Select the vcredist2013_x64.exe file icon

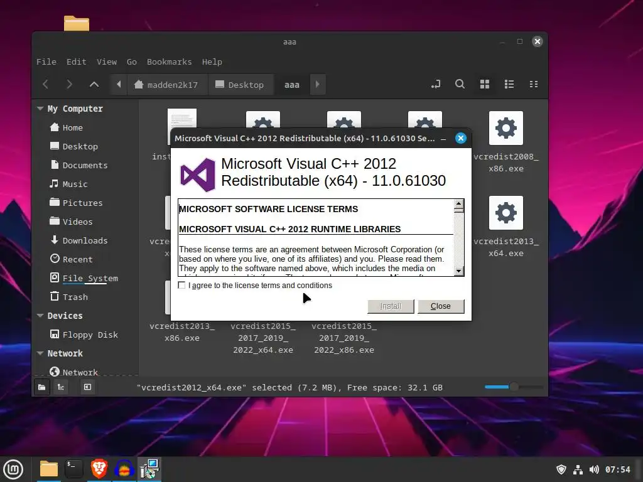(x=506, y=213)
